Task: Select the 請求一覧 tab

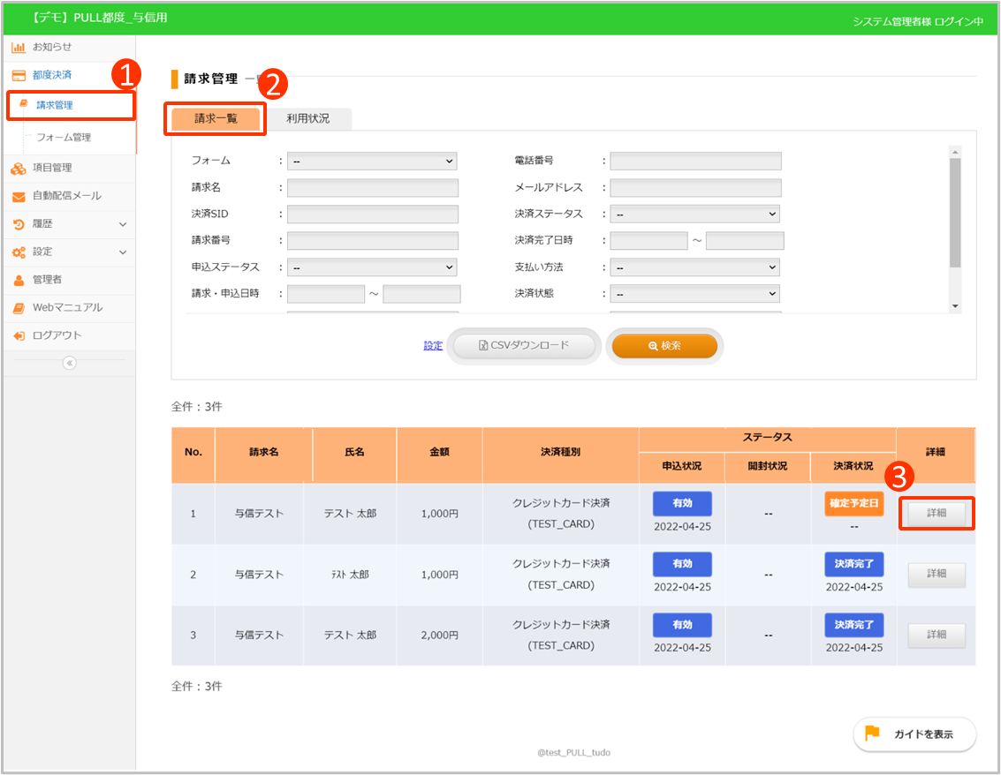Action: (216, 118)
